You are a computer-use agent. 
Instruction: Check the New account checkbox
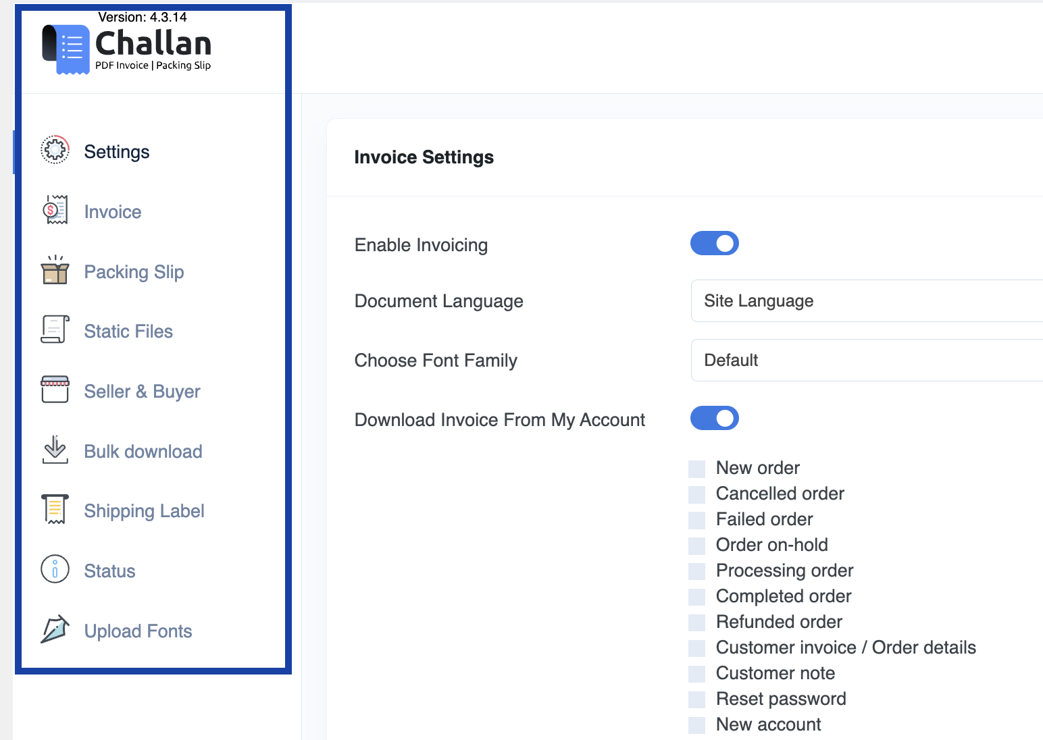point(696,725)
